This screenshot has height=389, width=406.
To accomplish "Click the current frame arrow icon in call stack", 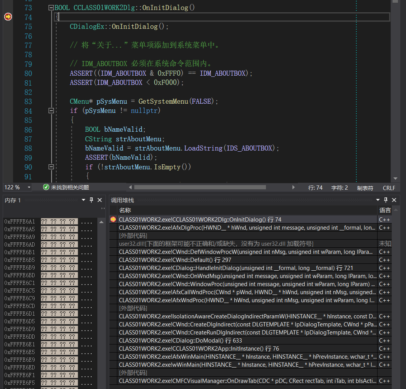I will point(113,219).
